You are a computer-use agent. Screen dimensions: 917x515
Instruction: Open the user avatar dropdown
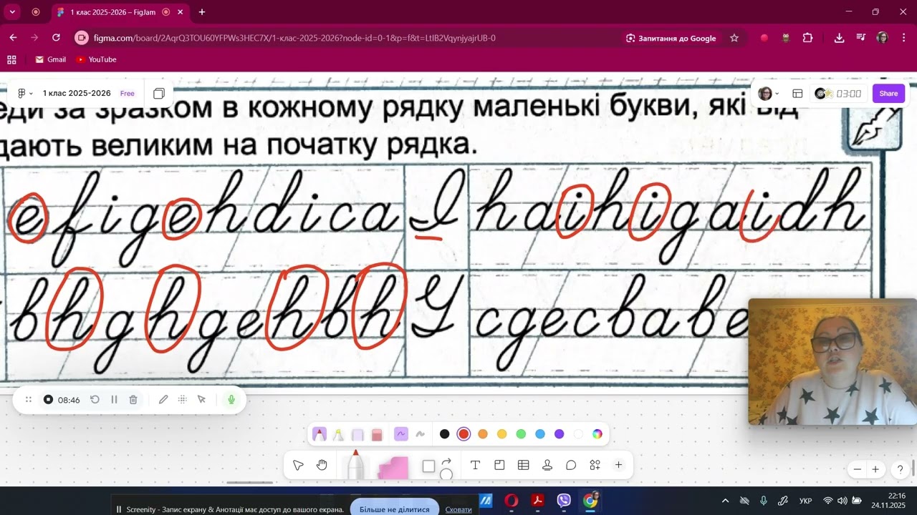(x=769, y=94)
